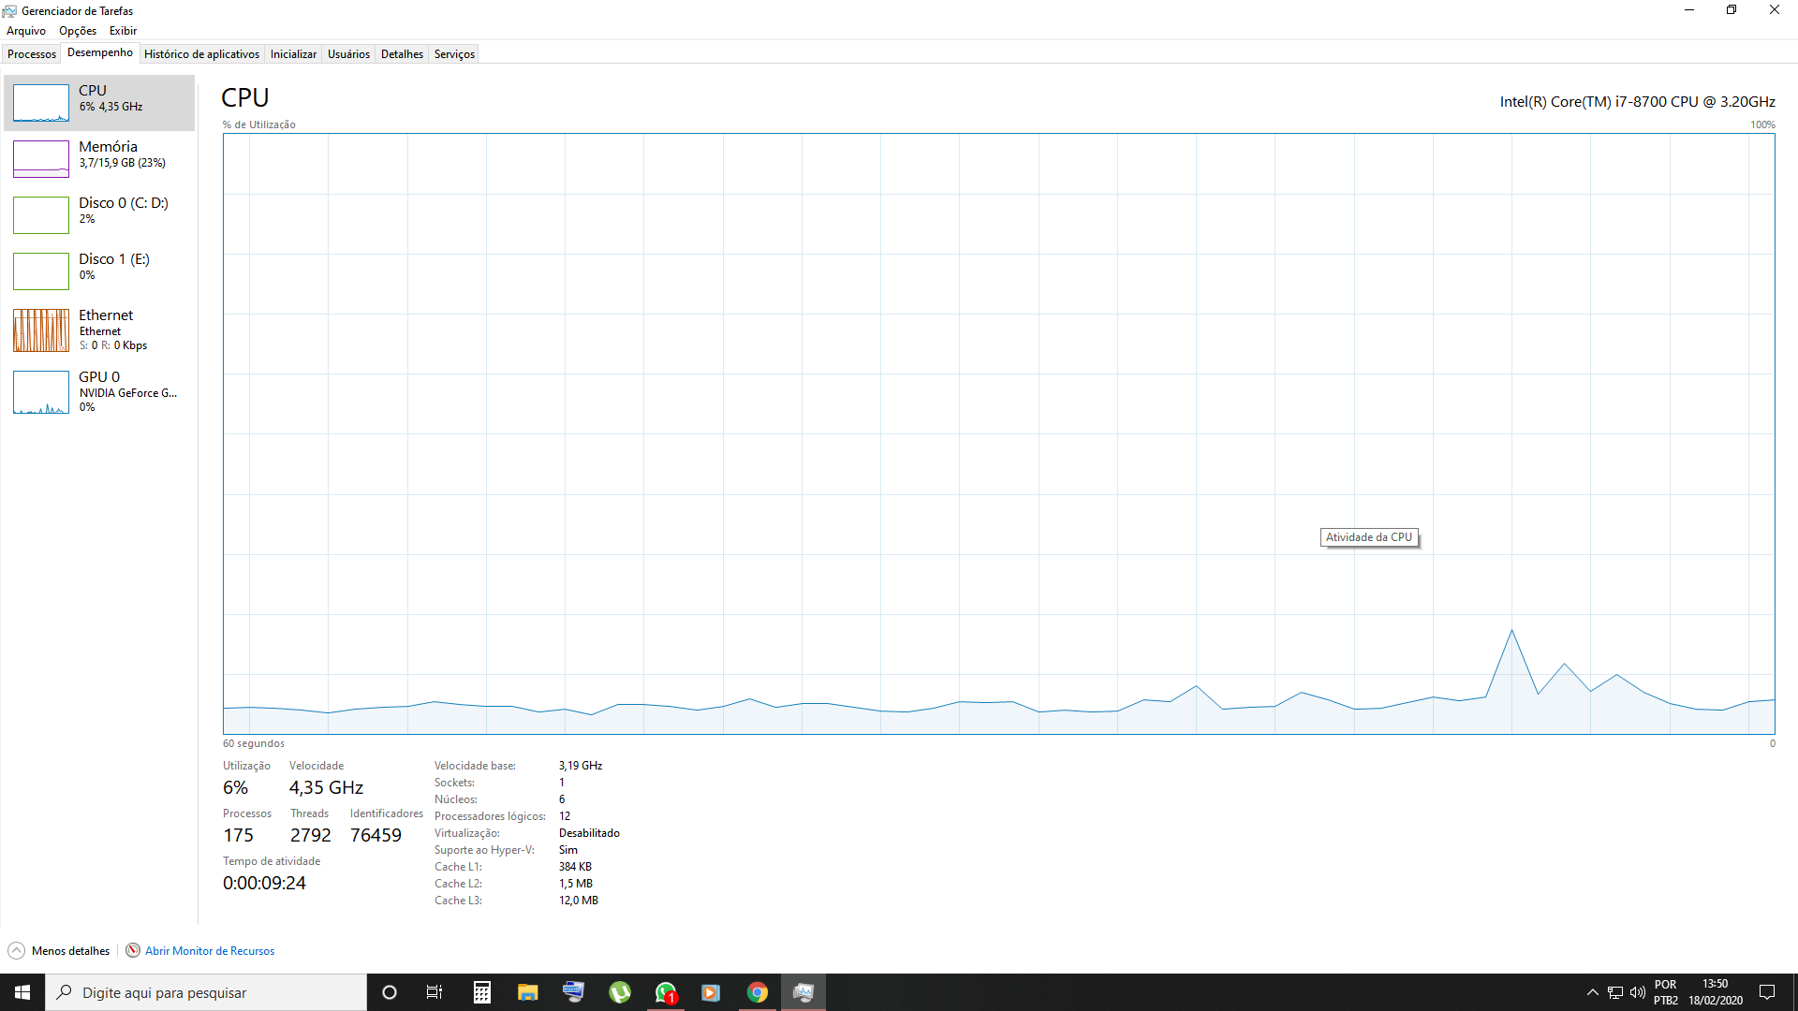Launch Calculator from the taskbar

pyautogui.click(x=481, y=992)
